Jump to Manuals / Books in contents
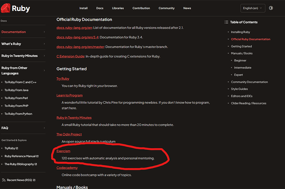The height and width of the screenshot is (189, 285). [x=242, y=53]
